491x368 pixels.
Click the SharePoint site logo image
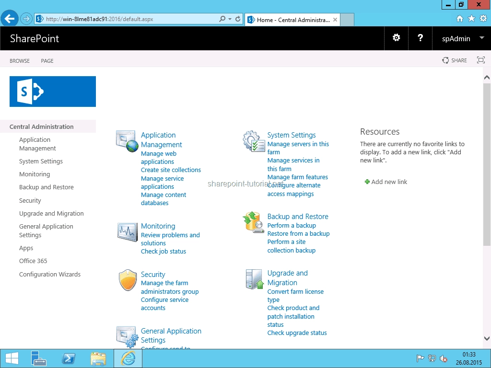pos(53,92)
